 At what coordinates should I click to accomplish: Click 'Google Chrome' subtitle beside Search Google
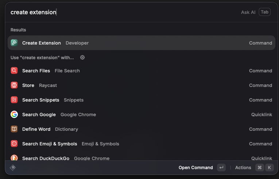[78, 115]
